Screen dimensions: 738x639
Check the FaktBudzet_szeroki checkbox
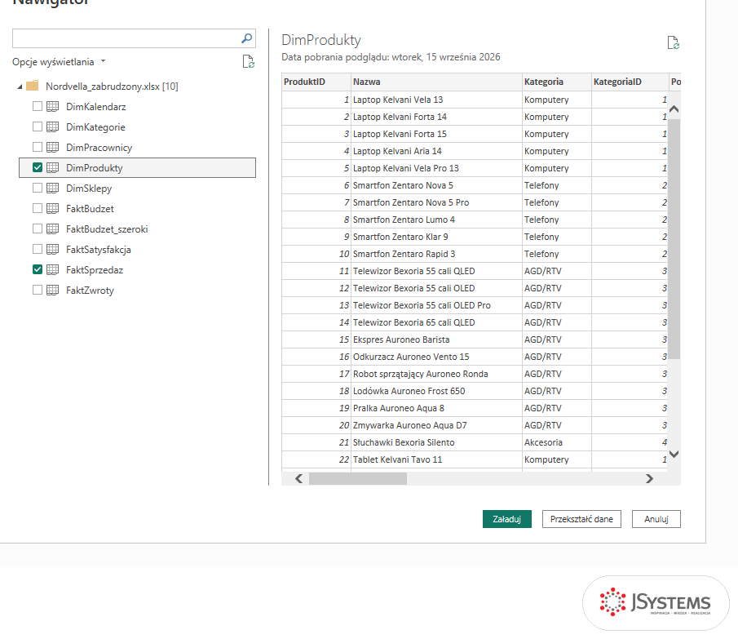tap(38, 229)
